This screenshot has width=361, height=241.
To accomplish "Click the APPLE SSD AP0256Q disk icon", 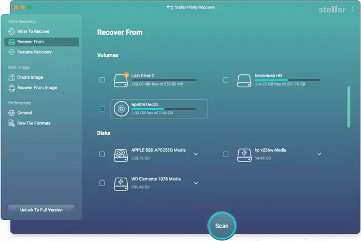I will 121,155.
